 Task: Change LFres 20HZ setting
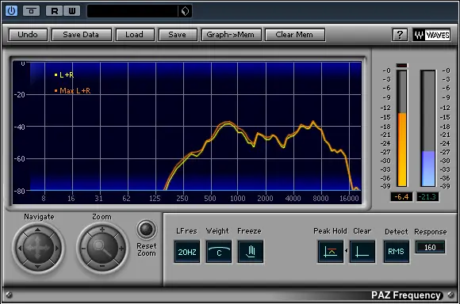click(x=187, y=252)
